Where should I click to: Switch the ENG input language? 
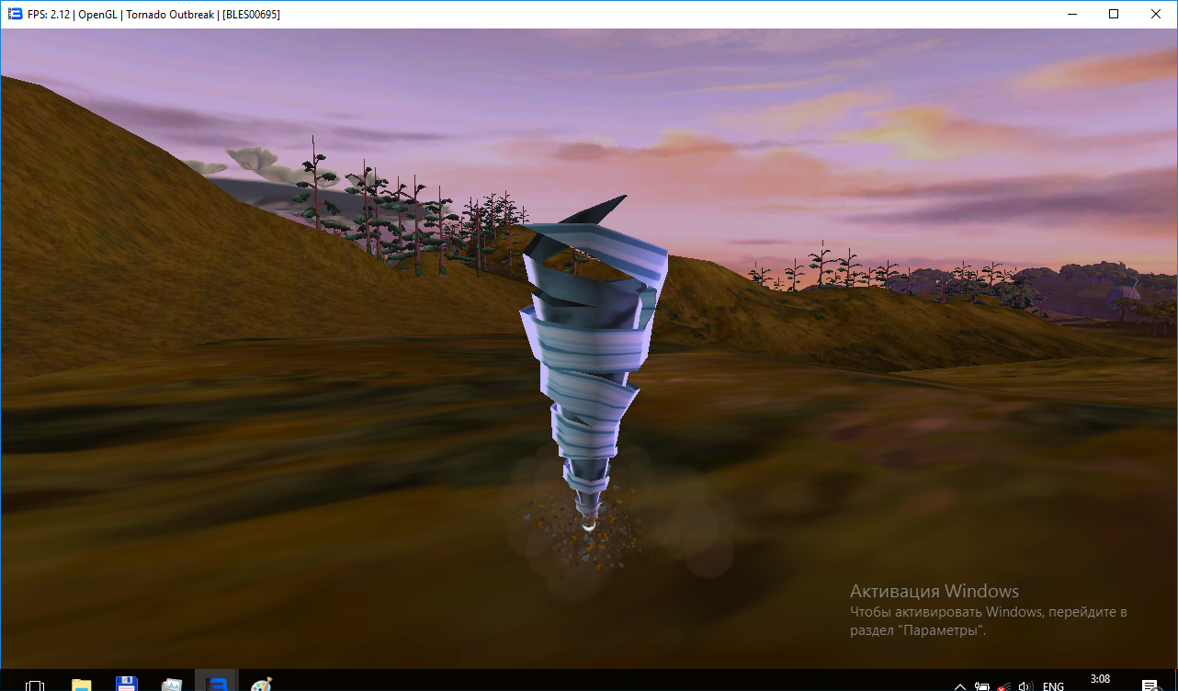pos(1053,685)
